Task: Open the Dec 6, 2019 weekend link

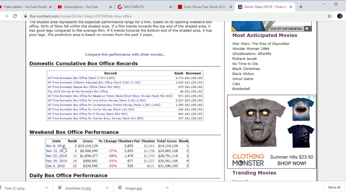Action: click(x=55, y=166)
